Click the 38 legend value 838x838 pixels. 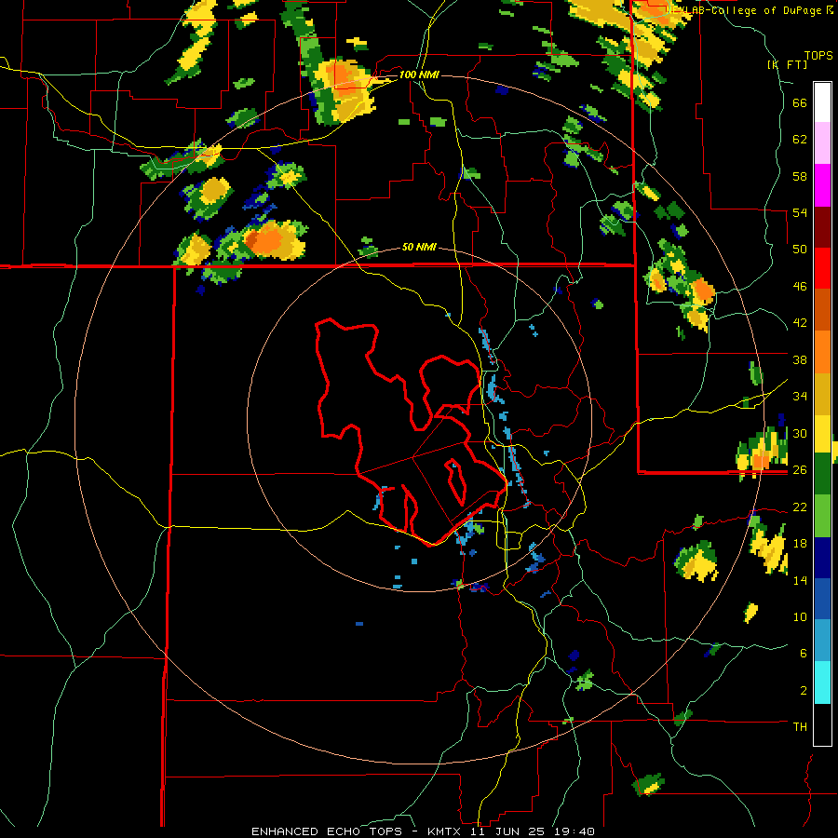800,359
